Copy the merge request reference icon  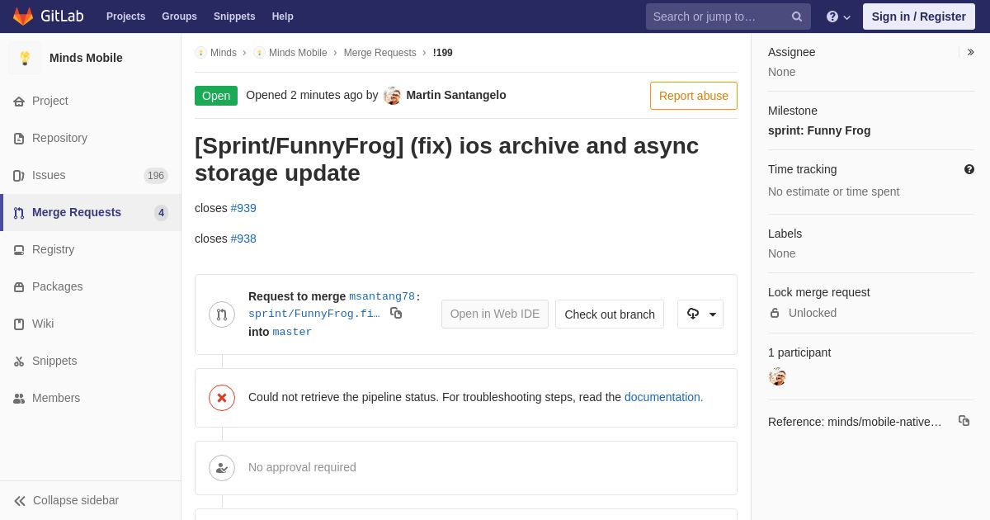point(964,421)
